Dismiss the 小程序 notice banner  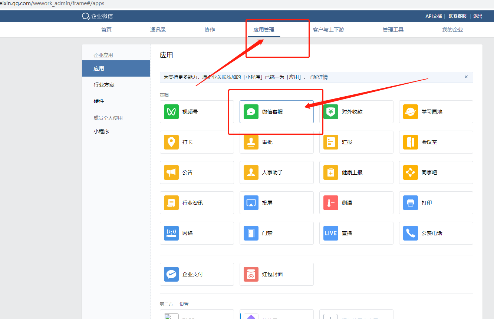click(x=466, y=77)
